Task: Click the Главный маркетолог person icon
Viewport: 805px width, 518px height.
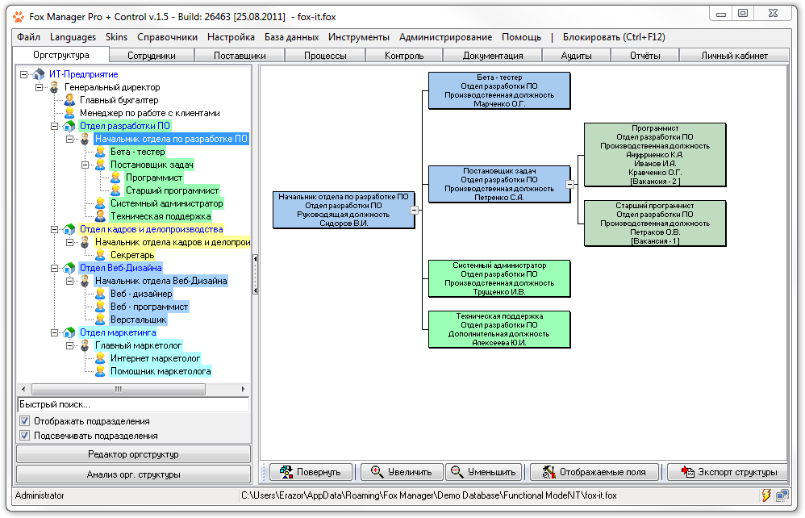Action: (85, 345)
